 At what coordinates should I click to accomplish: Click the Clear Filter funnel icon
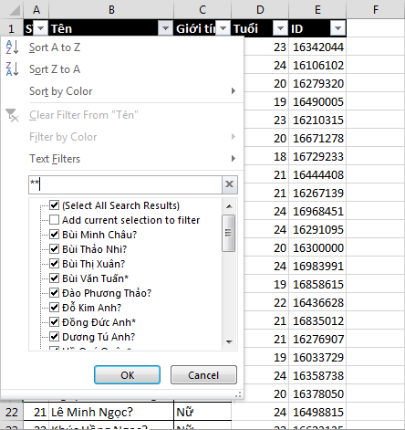pyautogui.click(x=12, y=115)
